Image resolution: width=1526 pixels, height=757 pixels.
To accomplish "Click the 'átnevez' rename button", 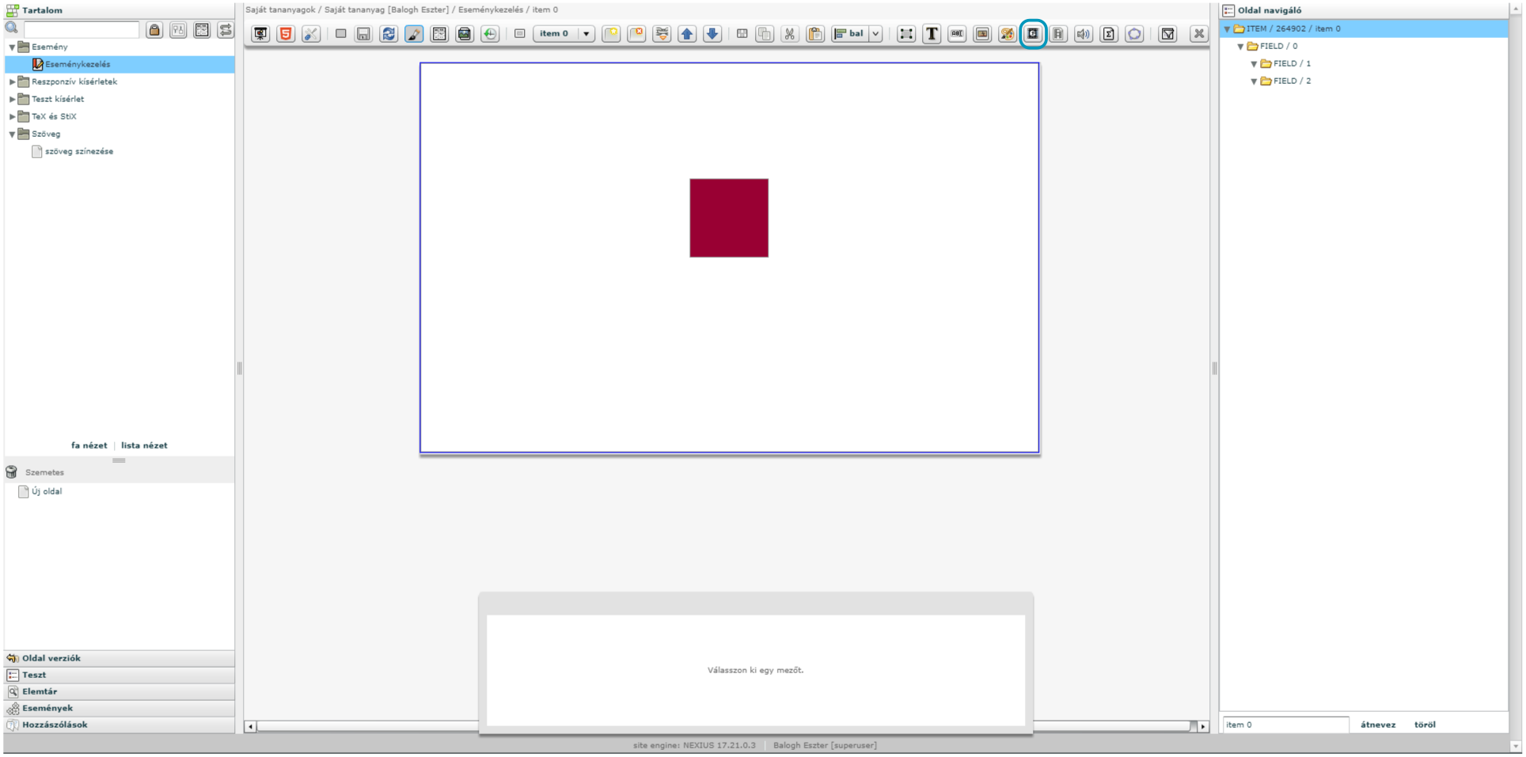I will click(x=1377, y=725).
